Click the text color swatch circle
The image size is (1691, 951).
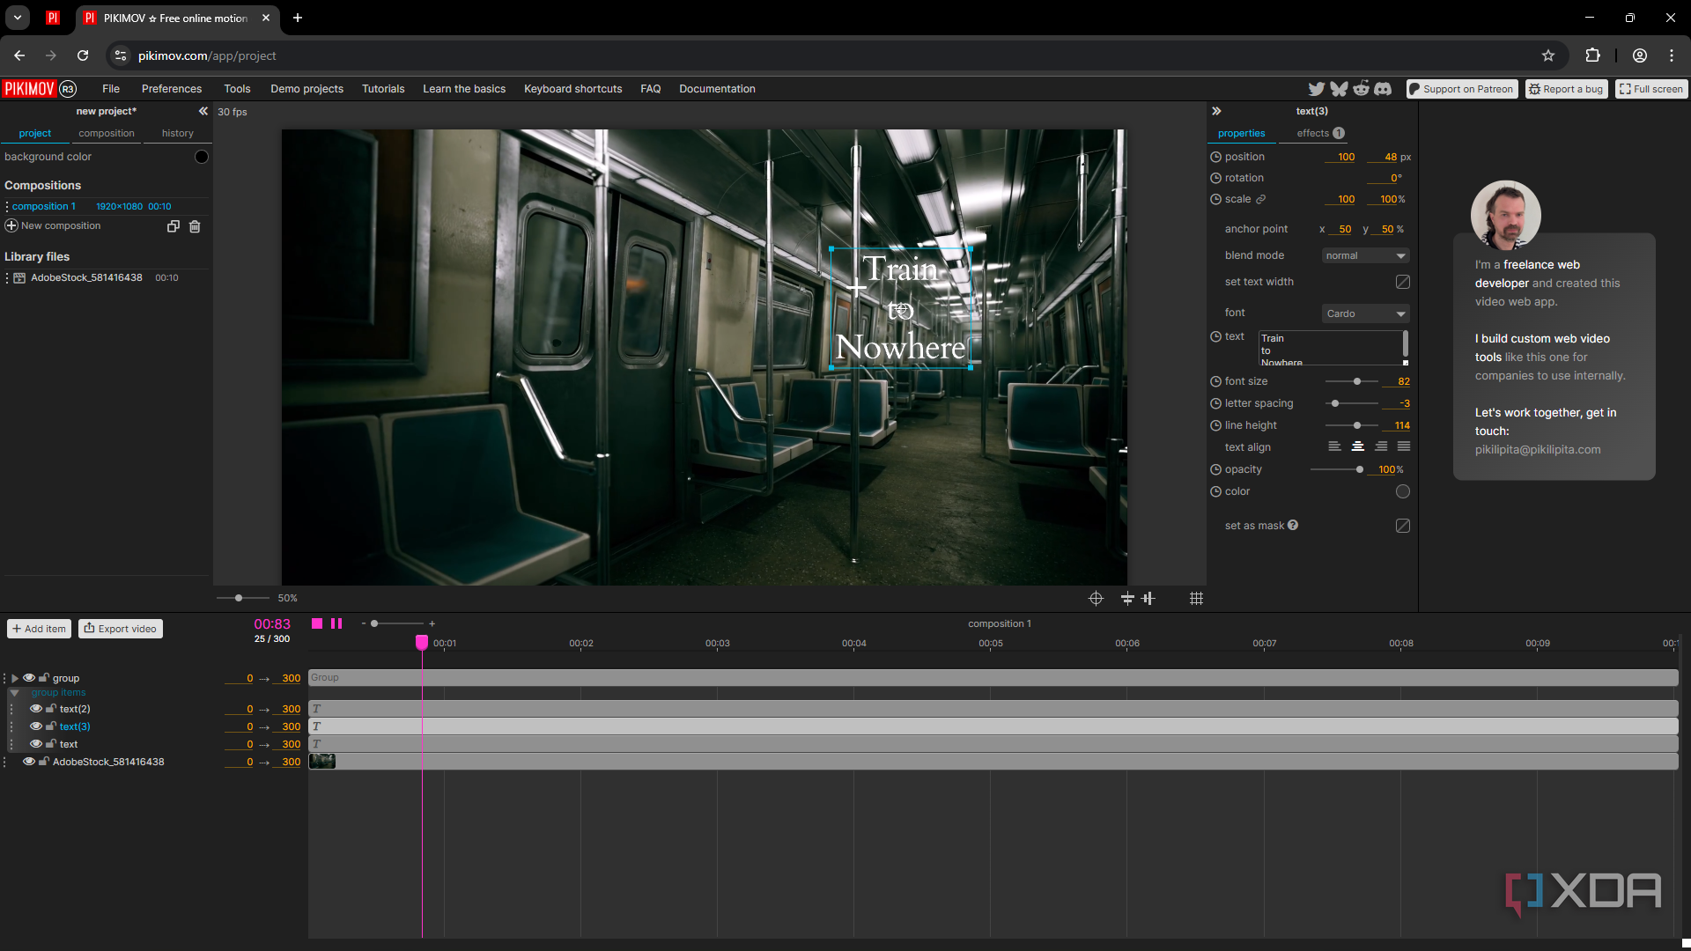pyautogui.click(x=1403, y=491)
